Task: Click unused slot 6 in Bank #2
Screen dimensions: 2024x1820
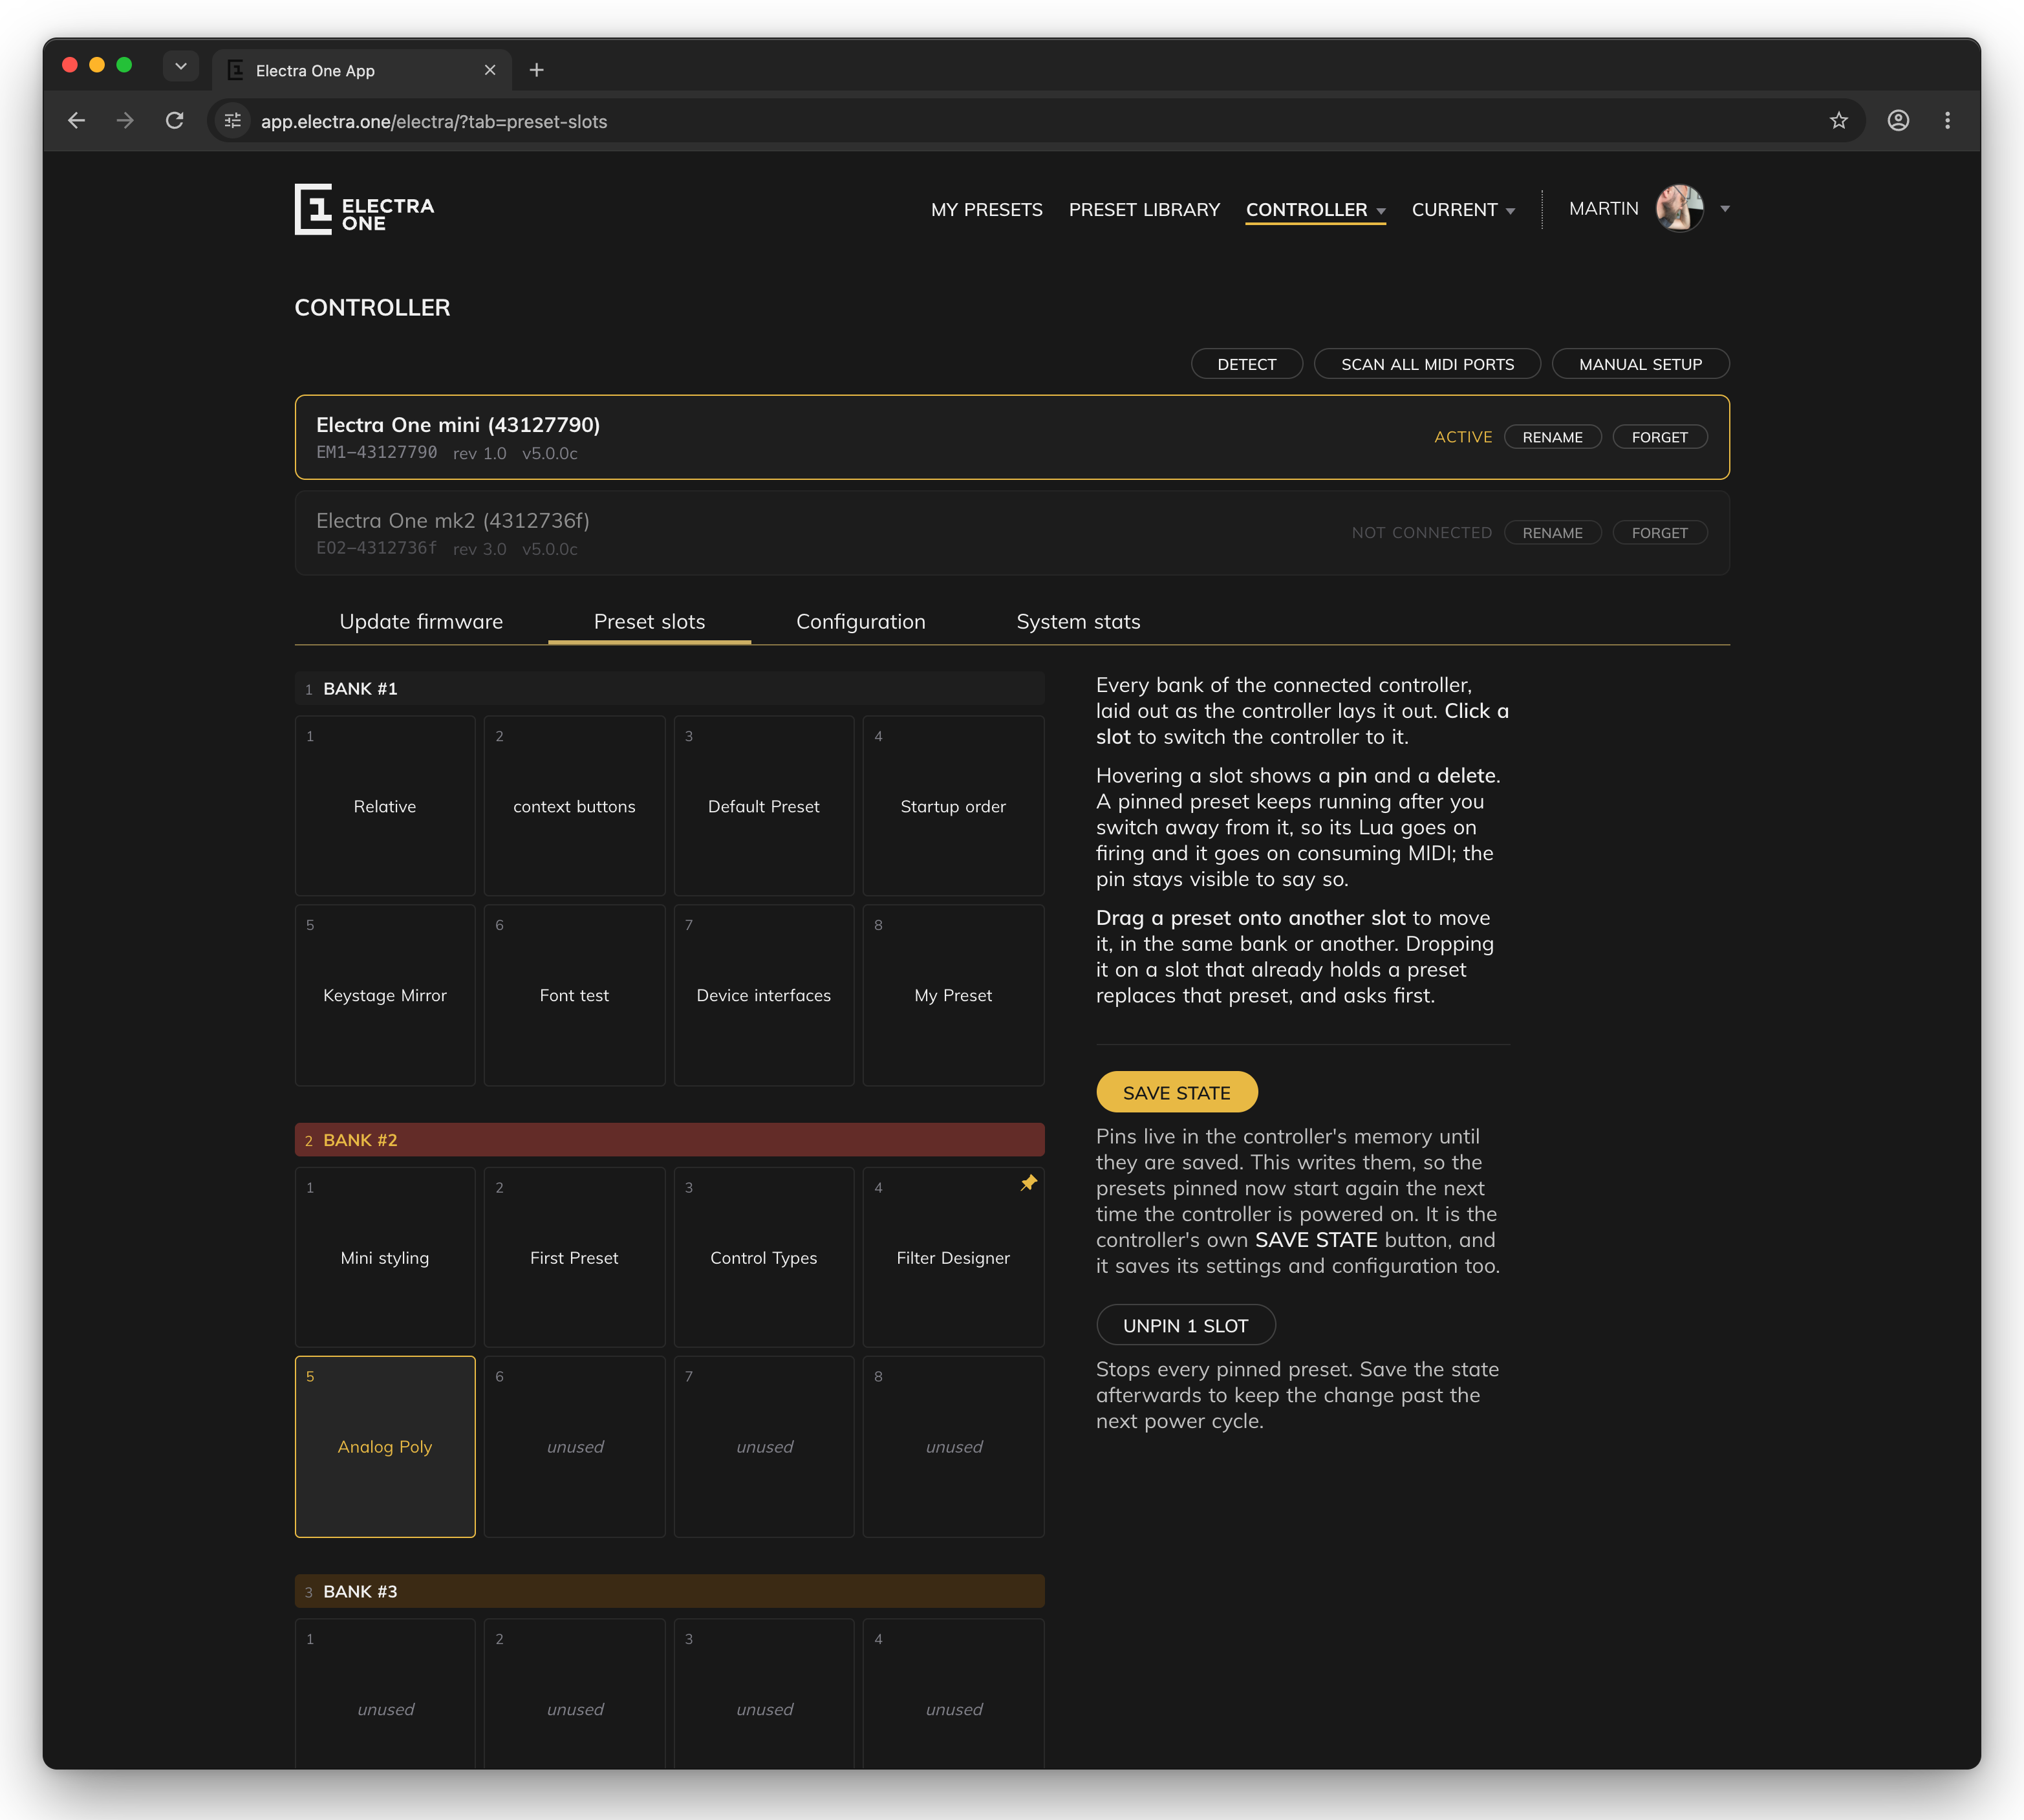Action: coord(574,1447)
